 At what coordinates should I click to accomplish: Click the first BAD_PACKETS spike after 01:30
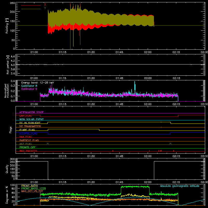pyautogui.click(x=113, y=151)
